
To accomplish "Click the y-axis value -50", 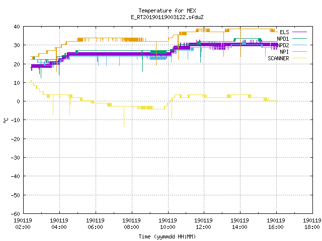I will pos(15,195).
